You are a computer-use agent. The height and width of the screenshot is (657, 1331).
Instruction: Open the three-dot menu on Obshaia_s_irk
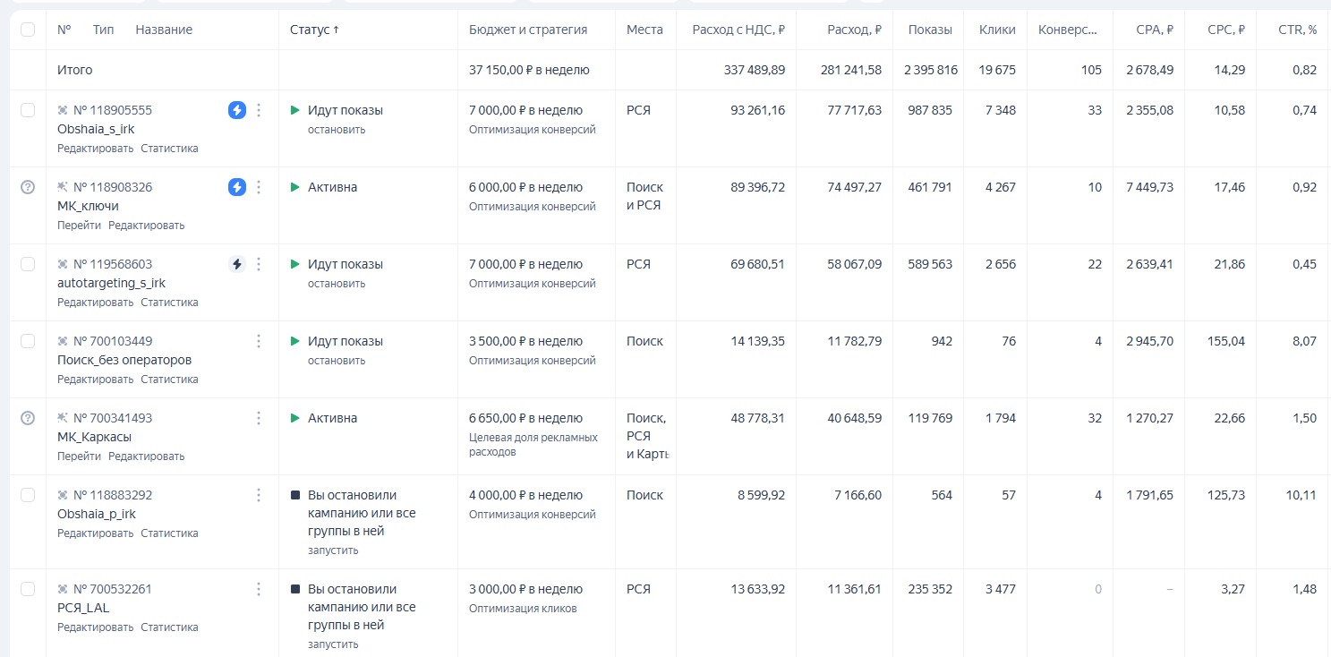tap(259, 110)
